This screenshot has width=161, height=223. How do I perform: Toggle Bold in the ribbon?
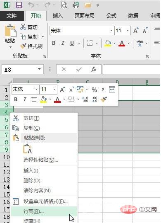point(54,43)
